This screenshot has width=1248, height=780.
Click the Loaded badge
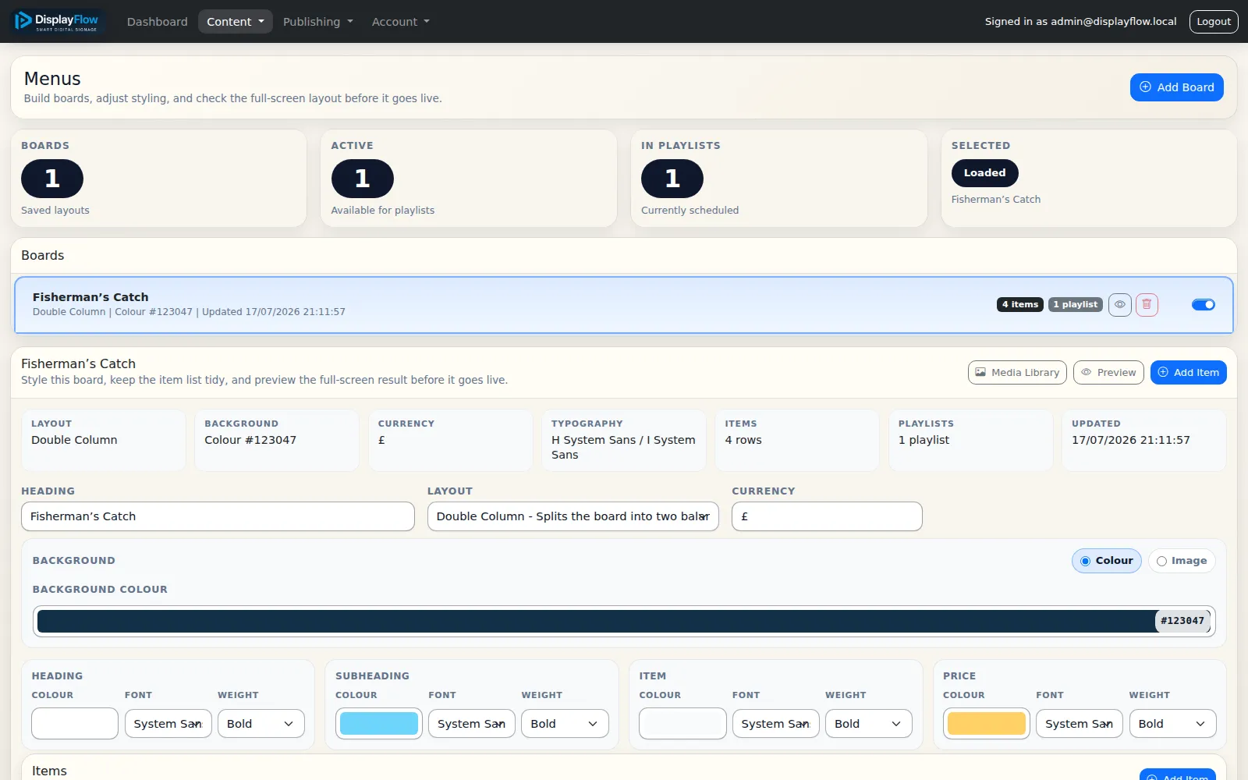tap(984, 173)
